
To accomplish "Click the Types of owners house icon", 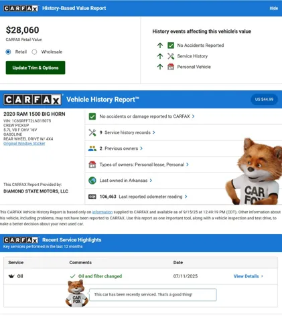I will 92,165.
